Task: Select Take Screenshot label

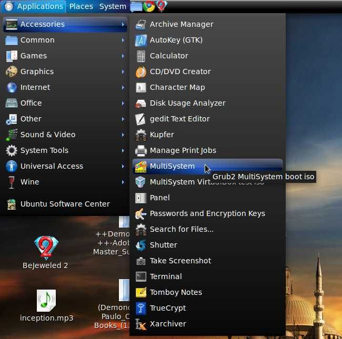Action: [180, 261]
